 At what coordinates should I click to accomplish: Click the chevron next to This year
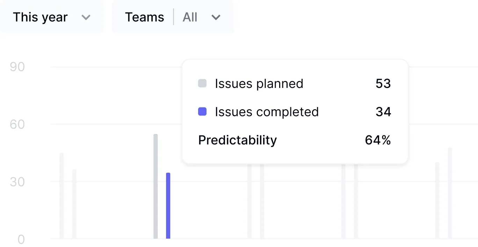coord(86,17)
